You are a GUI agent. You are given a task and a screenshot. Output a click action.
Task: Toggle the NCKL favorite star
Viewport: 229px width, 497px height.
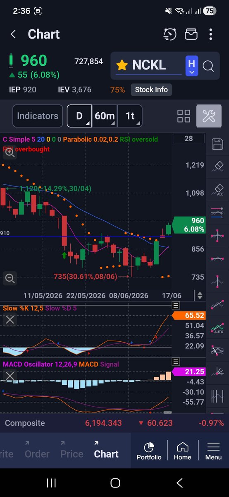tap(122, 65)
